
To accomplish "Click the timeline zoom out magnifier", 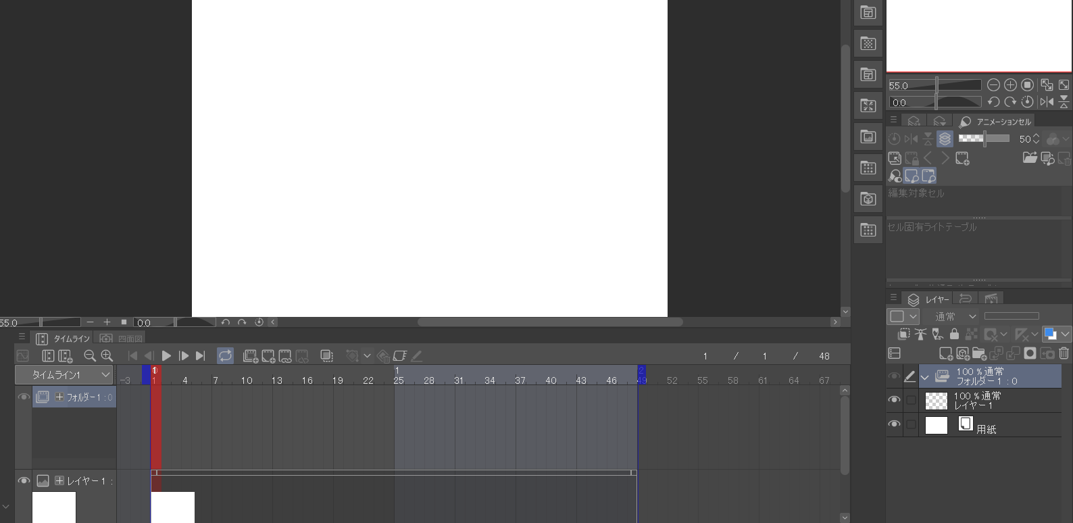I will 90,356.
